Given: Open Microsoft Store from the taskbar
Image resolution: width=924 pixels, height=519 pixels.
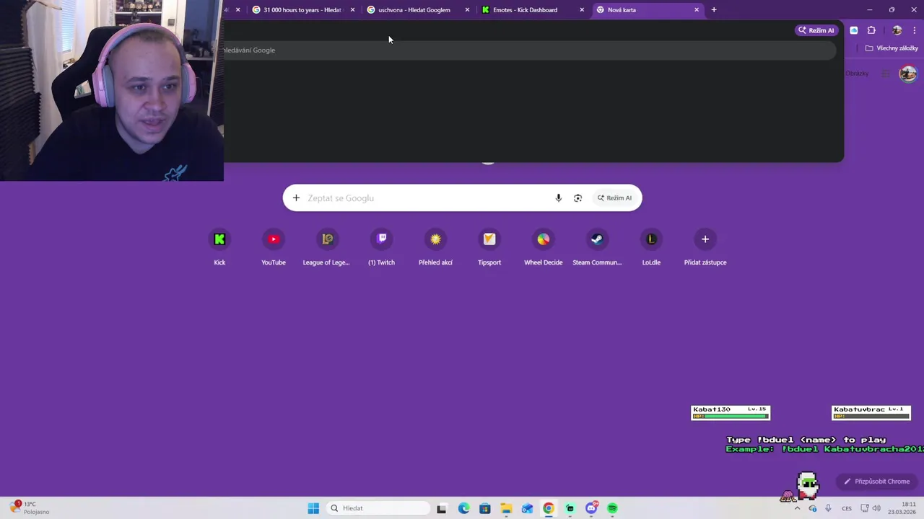Looking at the screenshot, I should point(485,508).
